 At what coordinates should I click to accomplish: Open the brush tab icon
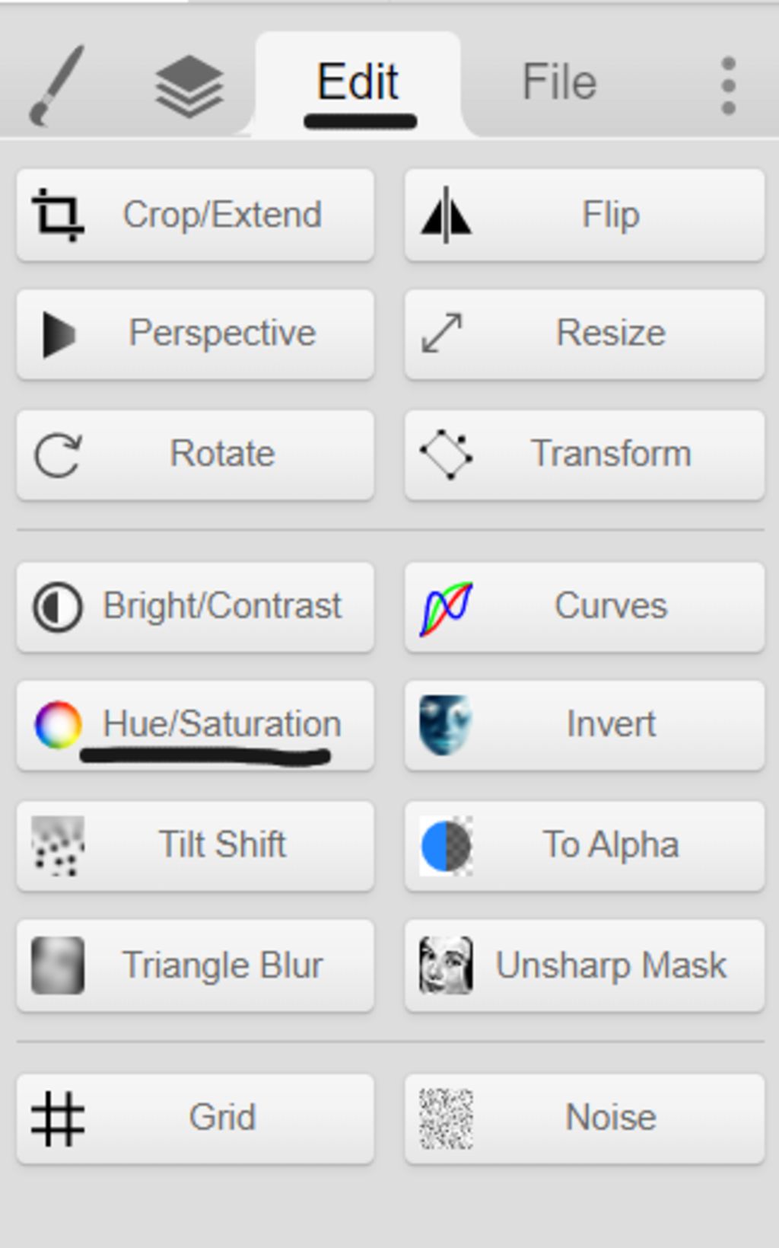click(x=56, y=85)
